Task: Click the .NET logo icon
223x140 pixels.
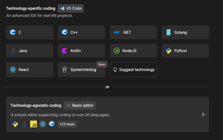Action: pyautogui.click(x=116, y=32)
